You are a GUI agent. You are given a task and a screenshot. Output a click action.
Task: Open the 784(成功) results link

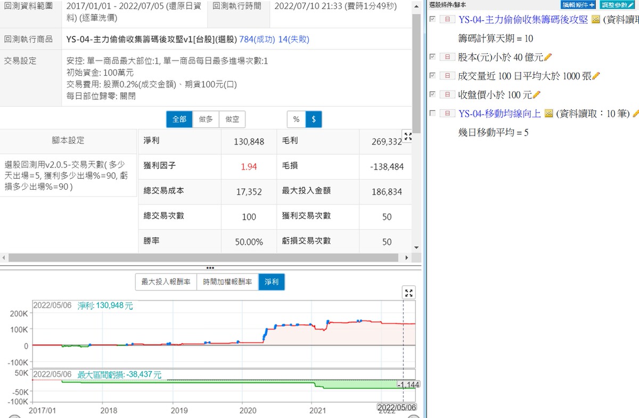(x=258, y=39)
